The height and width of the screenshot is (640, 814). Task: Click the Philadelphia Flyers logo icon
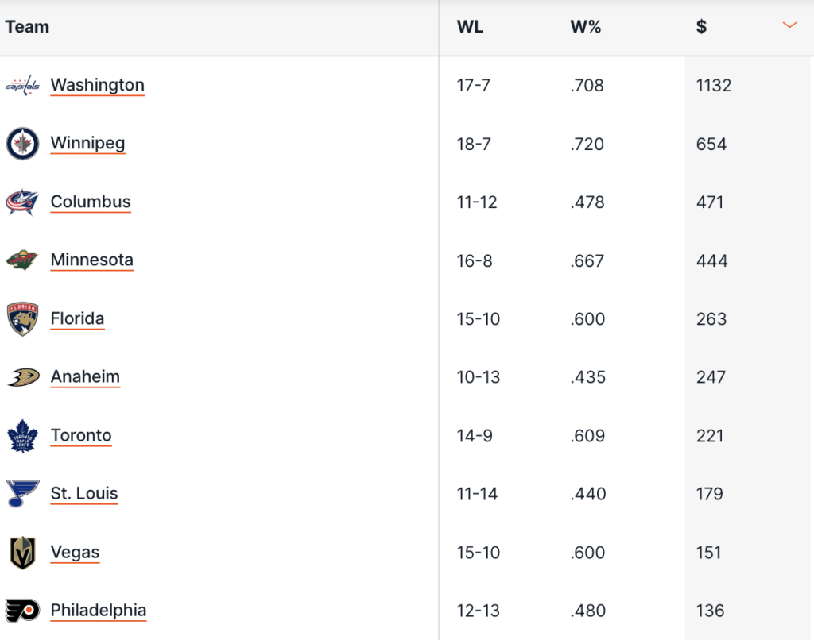pyautogui.click(x=22, y=611)
